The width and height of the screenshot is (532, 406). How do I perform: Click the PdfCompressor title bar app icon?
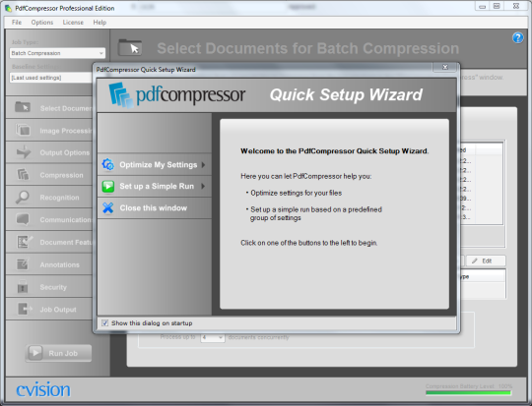click(8, 8)
